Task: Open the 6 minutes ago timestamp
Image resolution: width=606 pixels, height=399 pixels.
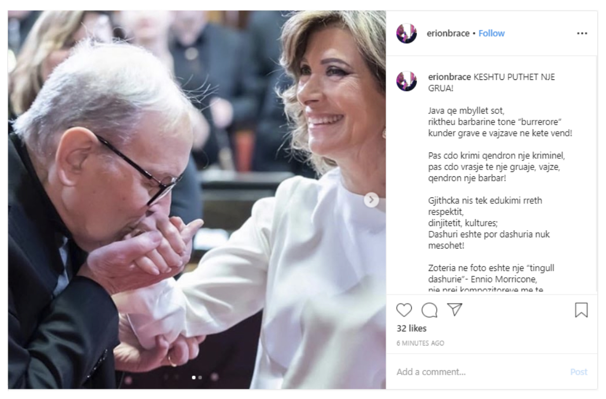Action: pyautogui.click(x=420, y=343)
